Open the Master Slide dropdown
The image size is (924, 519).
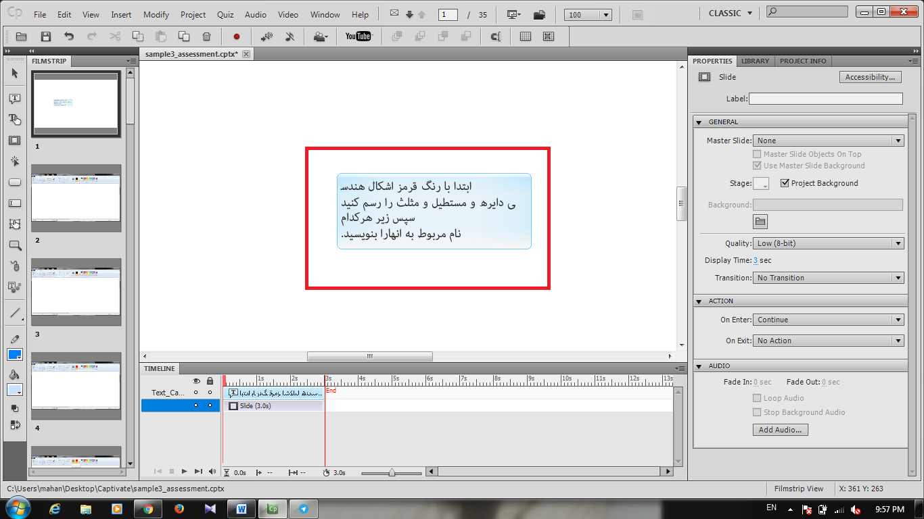829,141
